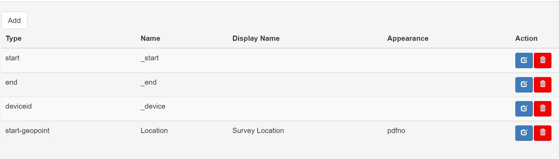Viewport: 559px width, 159px height.
Task: Select the deviceid type cell
Action: click(19, 106)
